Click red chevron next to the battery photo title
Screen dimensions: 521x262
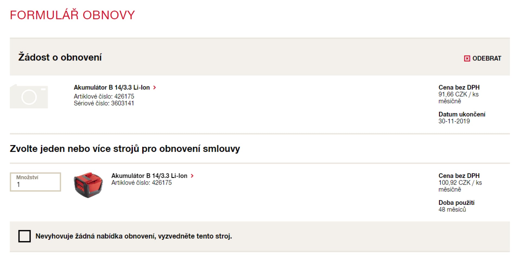(x=192, y=176)
